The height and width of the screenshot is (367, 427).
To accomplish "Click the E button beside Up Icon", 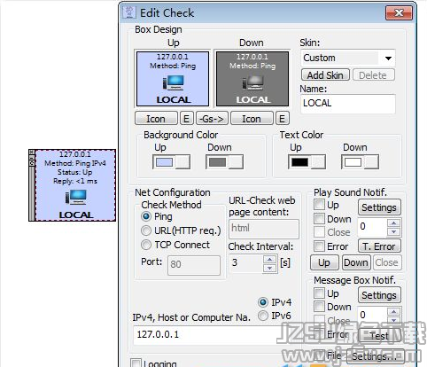I will pyautogui.click(x=186, y=119).
